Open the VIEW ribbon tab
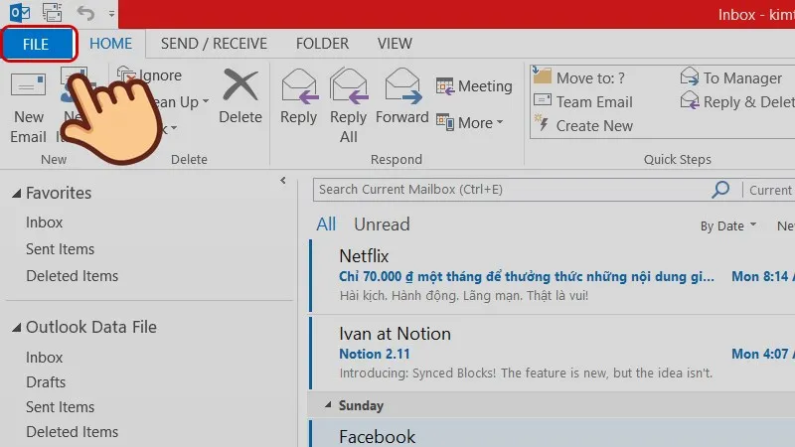The height and width of the screenshot is (447, 795). click(395, 44)
